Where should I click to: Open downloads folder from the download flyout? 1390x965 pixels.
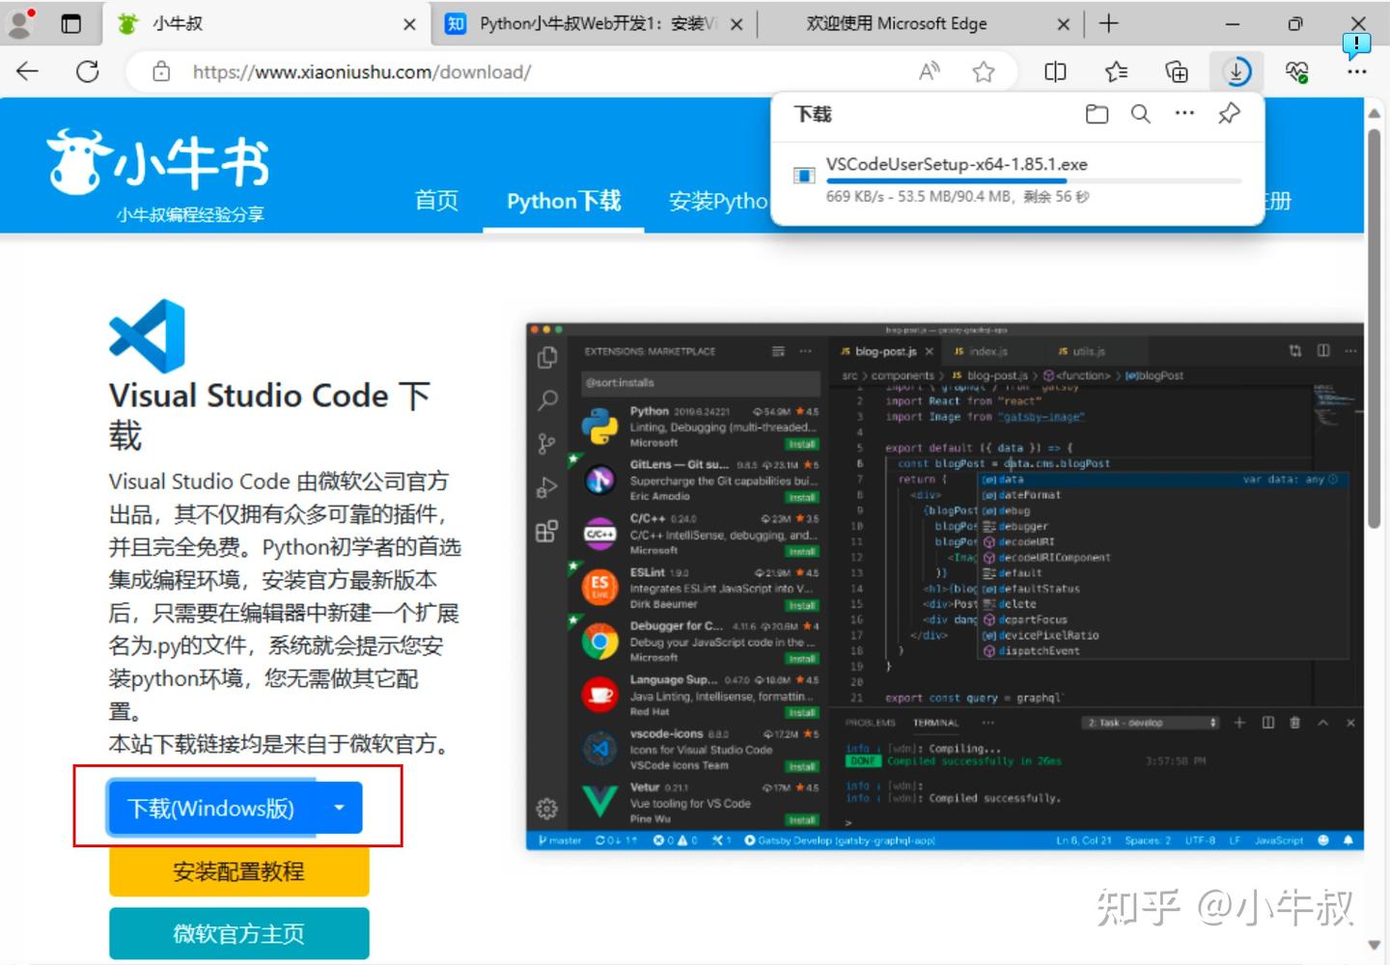pos(1097,114)
